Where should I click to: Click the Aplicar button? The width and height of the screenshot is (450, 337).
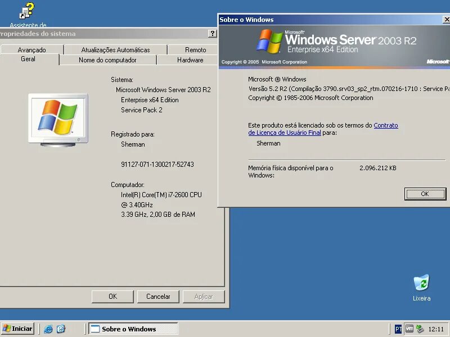coord(204,297)
